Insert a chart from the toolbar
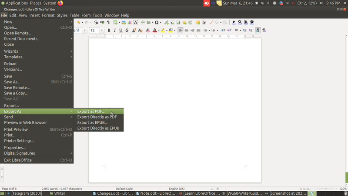Screen dimensions: 348x196 coord(130,22)
